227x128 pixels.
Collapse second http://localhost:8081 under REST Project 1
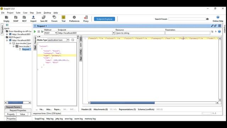coord(7,40)
